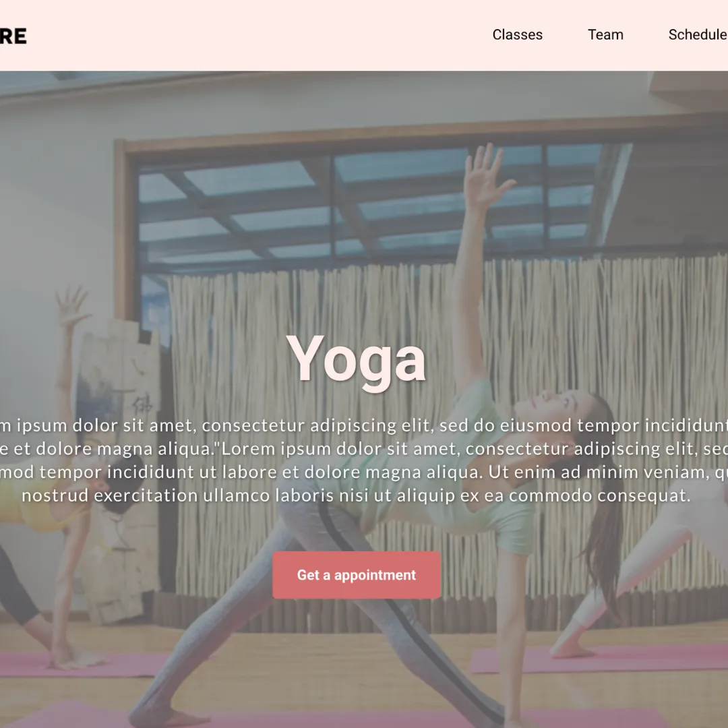Click the line beginning 'nostrud exercitation ullamco'
This screenshot has height=728, width=728.
pos(356,495)
